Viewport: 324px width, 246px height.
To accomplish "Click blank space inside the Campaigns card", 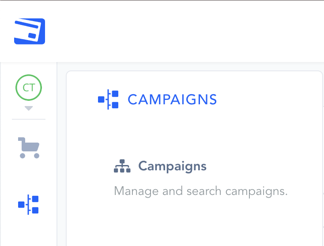I will click(x=199, y=224).
